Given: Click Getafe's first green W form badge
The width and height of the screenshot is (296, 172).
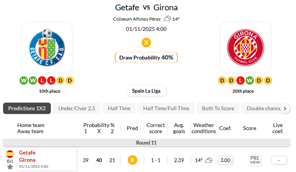Looking at the screenshot, I should [x=24, y=80].
